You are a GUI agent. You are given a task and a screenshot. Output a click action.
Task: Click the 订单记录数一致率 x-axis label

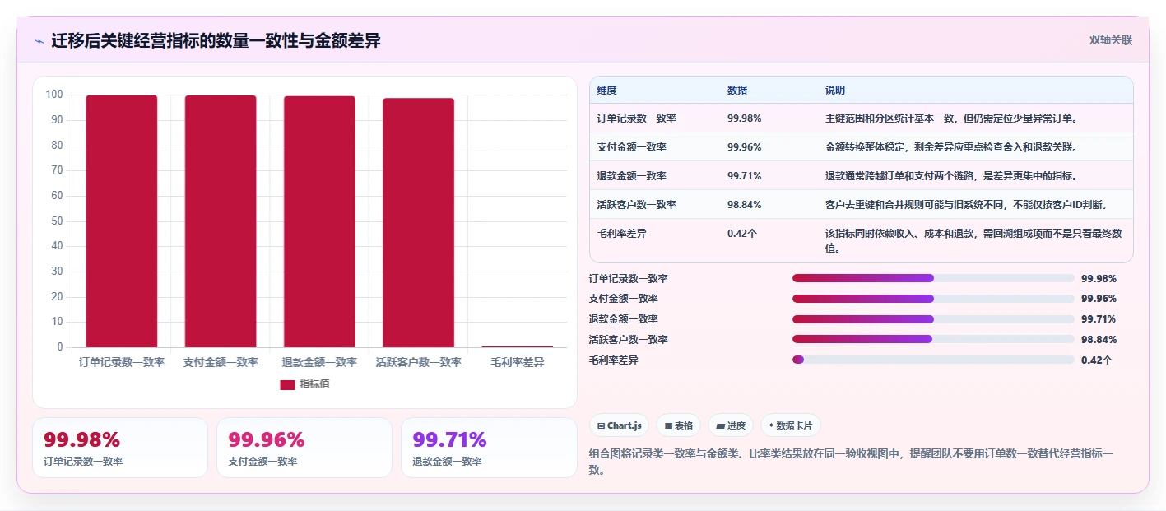click(122, 362)
